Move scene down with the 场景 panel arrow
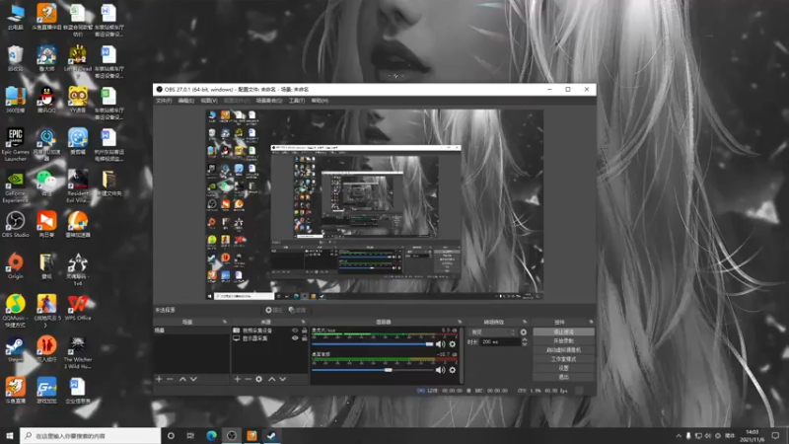Screen dimensions: 789x444 click(193, 379)
